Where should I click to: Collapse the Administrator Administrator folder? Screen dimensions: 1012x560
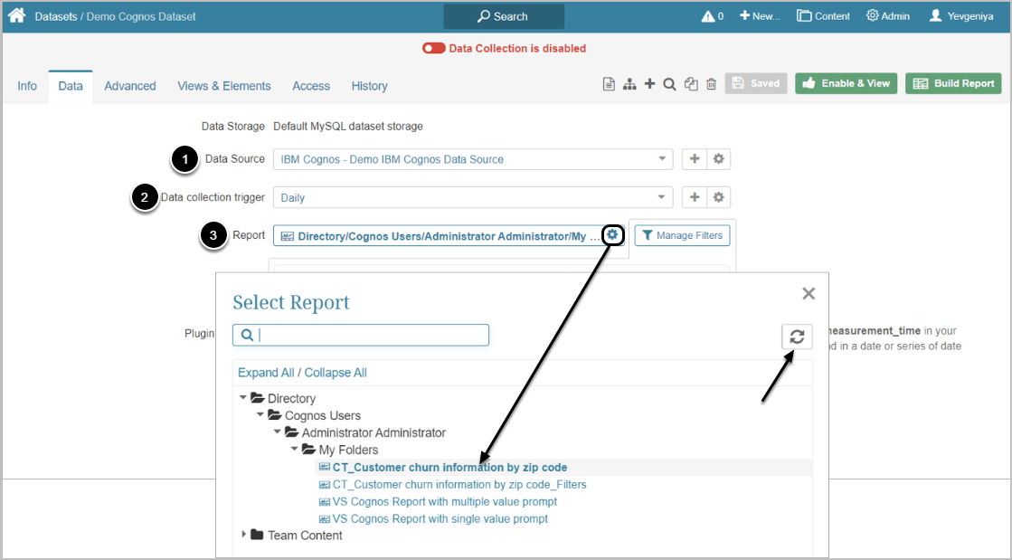click(277, 432)
